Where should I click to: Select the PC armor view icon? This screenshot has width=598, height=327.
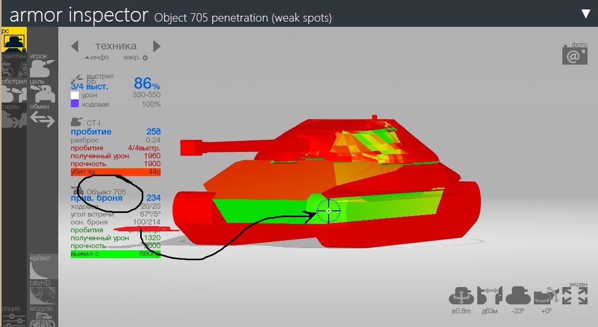coord(14,39)
